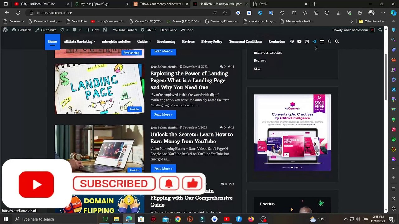Open Facebook from the taskbar
Screen dimensions: 399x224
click(239, 219)
